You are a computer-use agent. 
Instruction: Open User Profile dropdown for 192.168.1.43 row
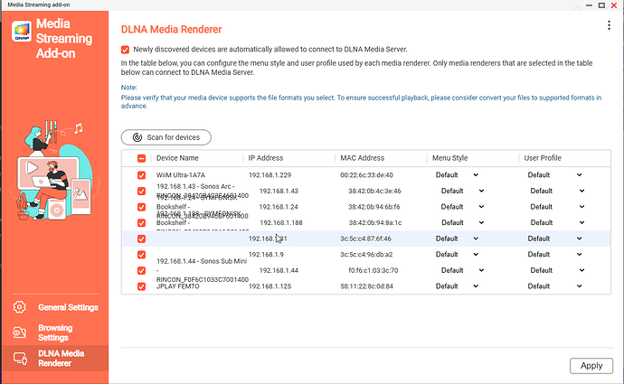pyautogui.click(x=557, y=191)
